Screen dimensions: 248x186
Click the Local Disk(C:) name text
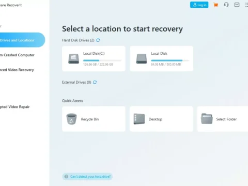click(94, 54)
